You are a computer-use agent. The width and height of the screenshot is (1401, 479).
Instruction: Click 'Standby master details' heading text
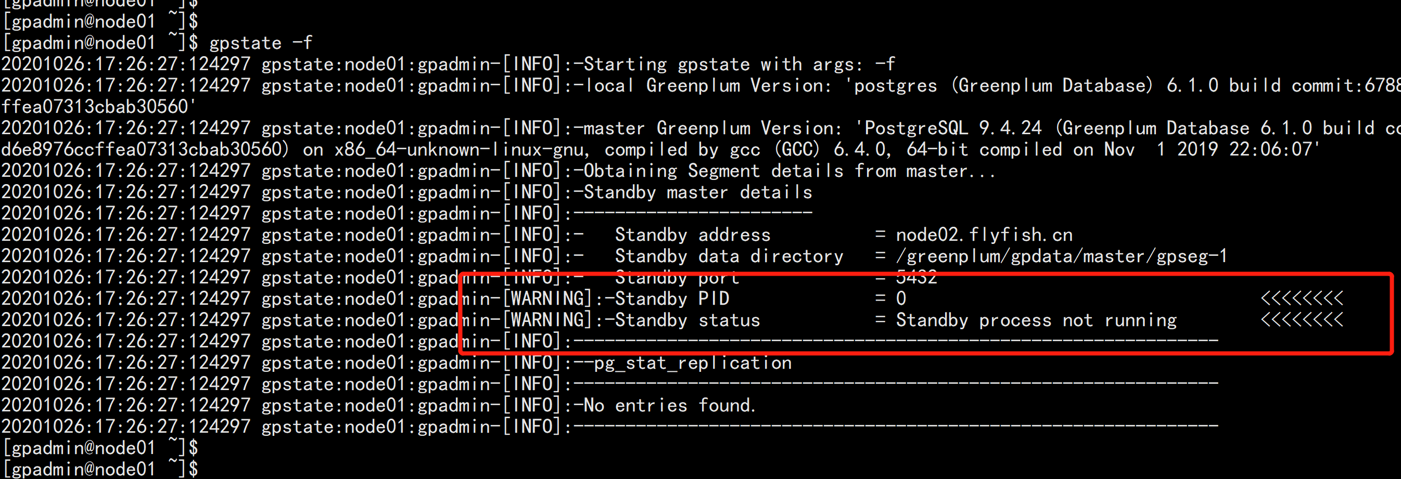tap(698, 192)
